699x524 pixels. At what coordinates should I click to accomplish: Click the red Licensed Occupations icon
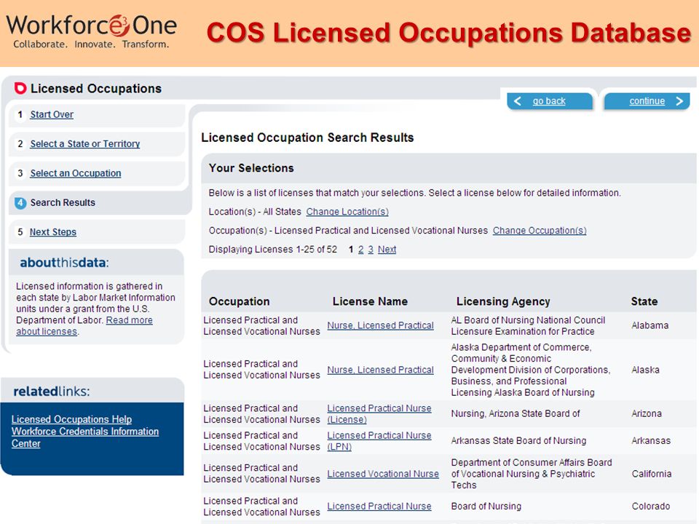click(x=20, y=88)
